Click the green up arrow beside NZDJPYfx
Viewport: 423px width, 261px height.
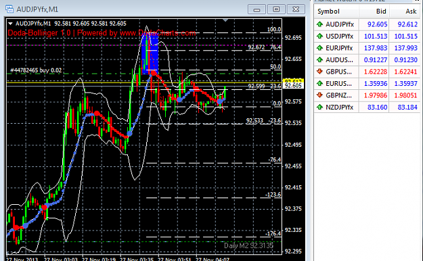click(x=319, y=107)
